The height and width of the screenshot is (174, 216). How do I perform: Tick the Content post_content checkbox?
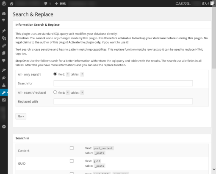tap(72, 148)
